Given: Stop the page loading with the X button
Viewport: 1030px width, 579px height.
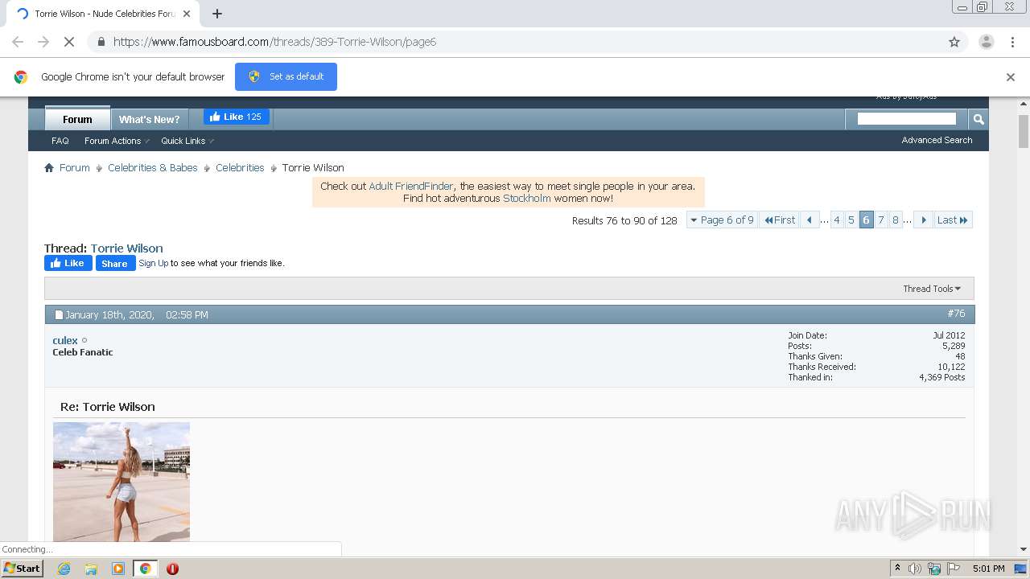Looking at the screenshot, I should [69, 42].
